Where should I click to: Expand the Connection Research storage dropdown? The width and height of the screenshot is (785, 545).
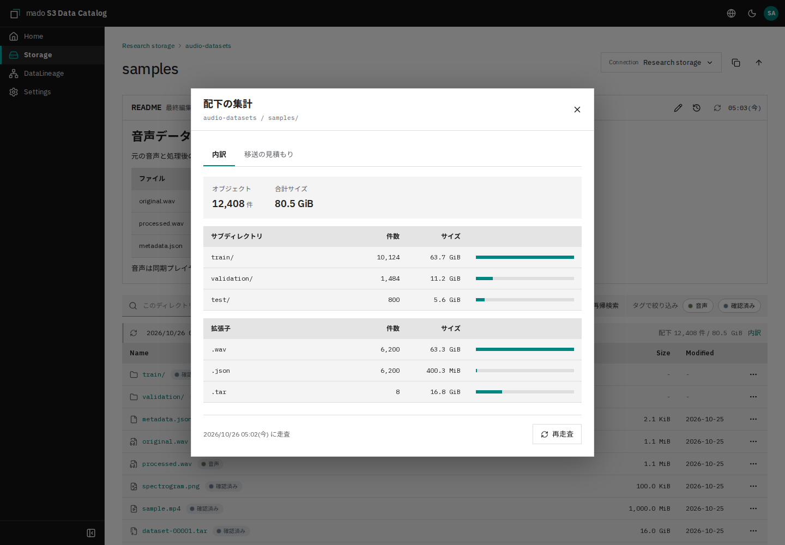pos(661,63)
